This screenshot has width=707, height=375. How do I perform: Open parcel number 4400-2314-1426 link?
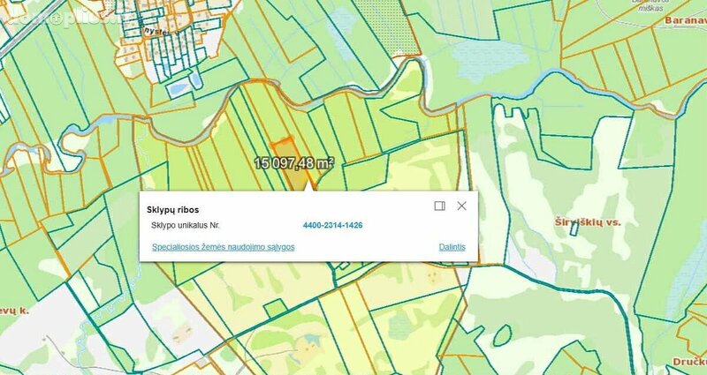coord(333,225)
